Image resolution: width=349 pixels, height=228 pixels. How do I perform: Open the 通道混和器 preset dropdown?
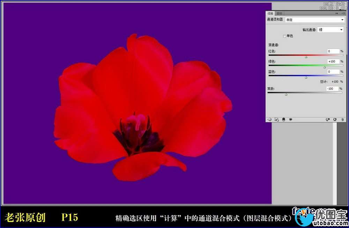pos(315,20)
